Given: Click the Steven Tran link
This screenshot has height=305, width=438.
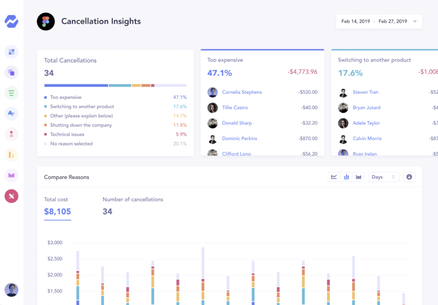Looking at the screenshot, I should 365,92.
